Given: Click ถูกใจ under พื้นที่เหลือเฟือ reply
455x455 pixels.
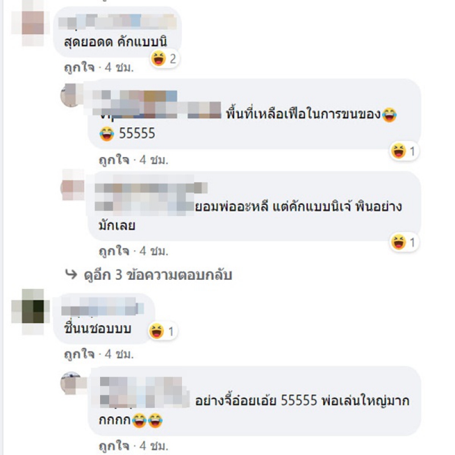Looking at the screenshot, I should (114, 160).
